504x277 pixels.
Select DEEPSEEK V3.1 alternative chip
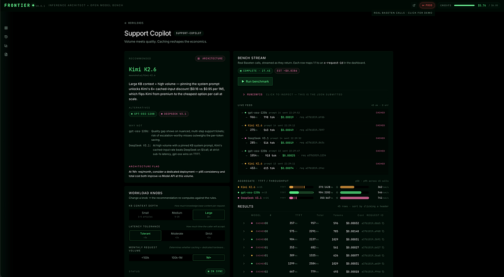click(174, 114)
